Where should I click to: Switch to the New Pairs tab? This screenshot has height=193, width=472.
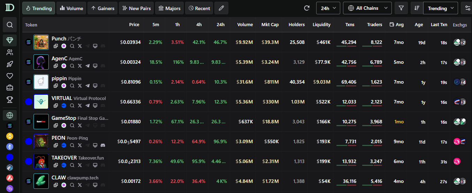coord(136,8)
